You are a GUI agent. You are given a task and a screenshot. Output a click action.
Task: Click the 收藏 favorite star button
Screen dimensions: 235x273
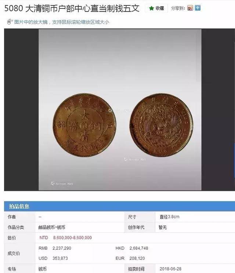(x=156, y=8)
